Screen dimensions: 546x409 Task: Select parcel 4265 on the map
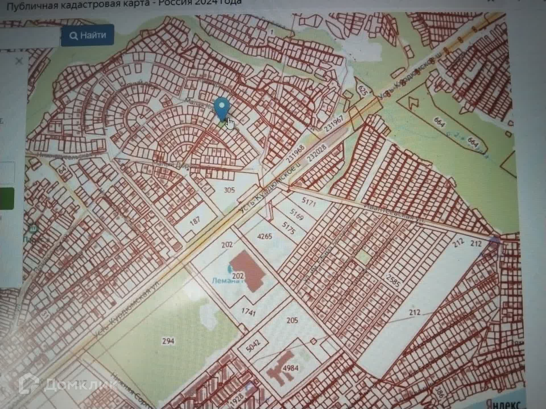pyautogui.click(x=264, y=236)
